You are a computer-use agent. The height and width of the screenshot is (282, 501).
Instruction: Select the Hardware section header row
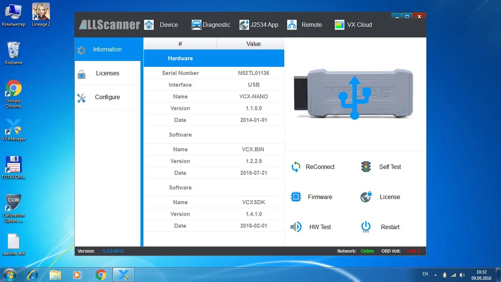(214, 58)
